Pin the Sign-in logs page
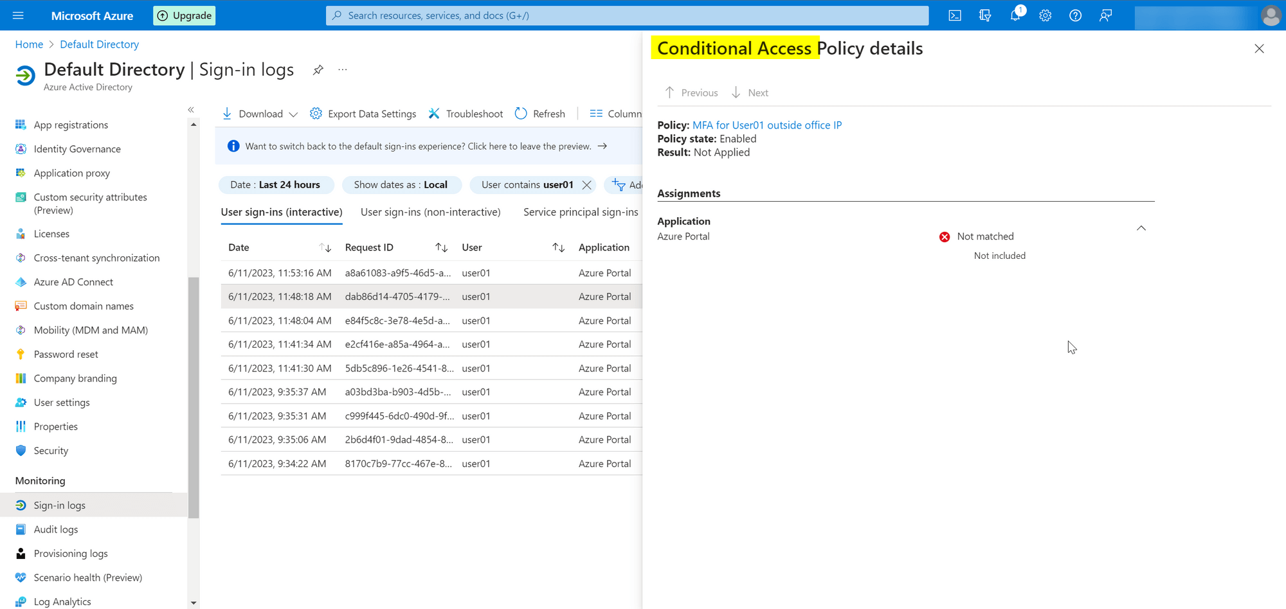The height and width of the screenshot is (609, 1286). (318, 70)
